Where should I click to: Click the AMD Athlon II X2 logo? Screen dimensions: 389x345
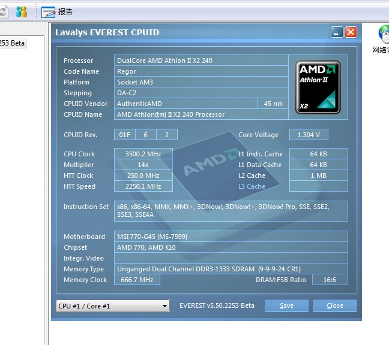(318, 87)
